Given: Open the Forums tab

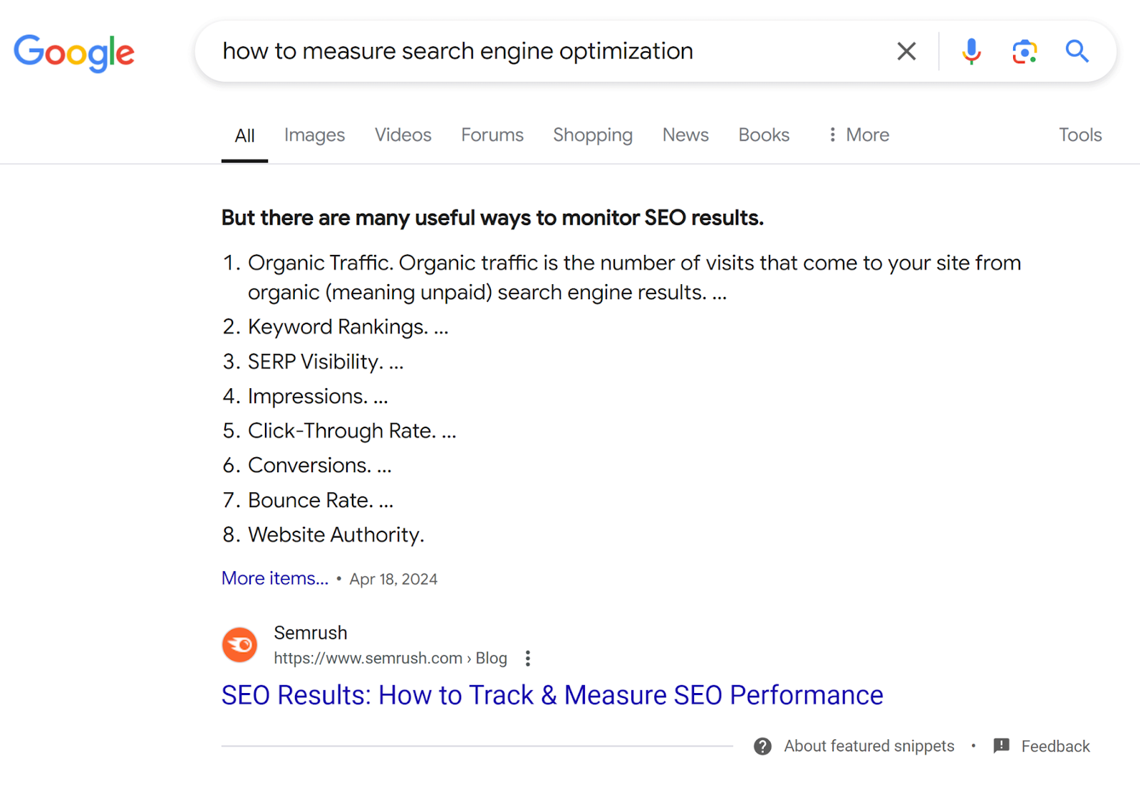Looking at the screenshot, I should pyautogui.click(x=492, y=135).
